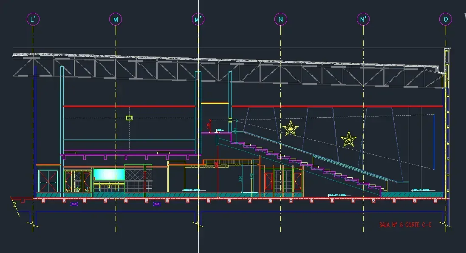This screenshot has height=253, width=466.
Task: Select the short yellow beam between cyan columns
Action: coord(215,103)
